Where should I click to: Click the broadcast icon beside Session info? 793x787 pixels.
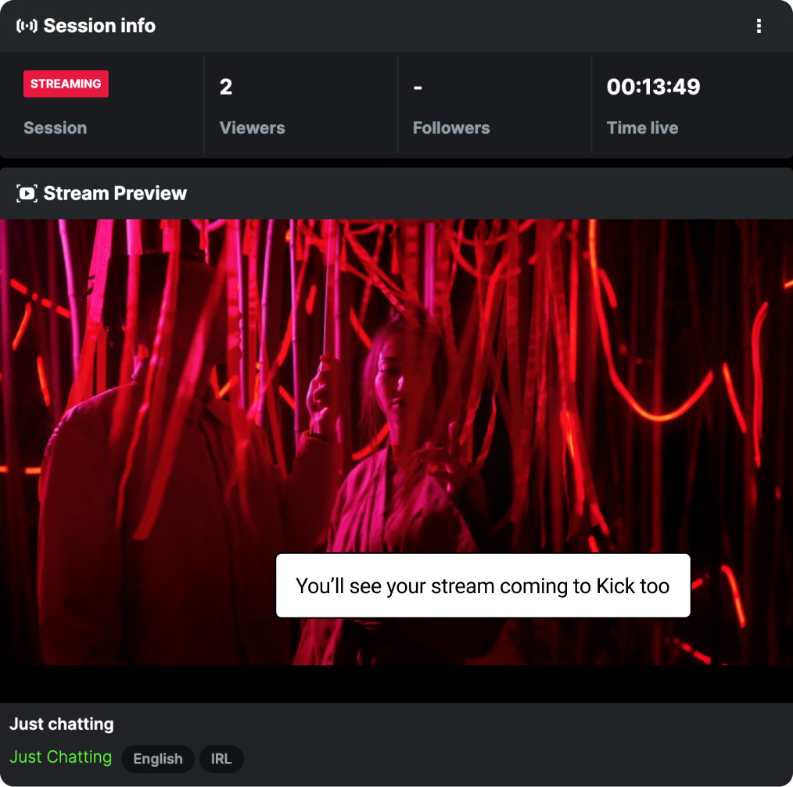point(27,26)
